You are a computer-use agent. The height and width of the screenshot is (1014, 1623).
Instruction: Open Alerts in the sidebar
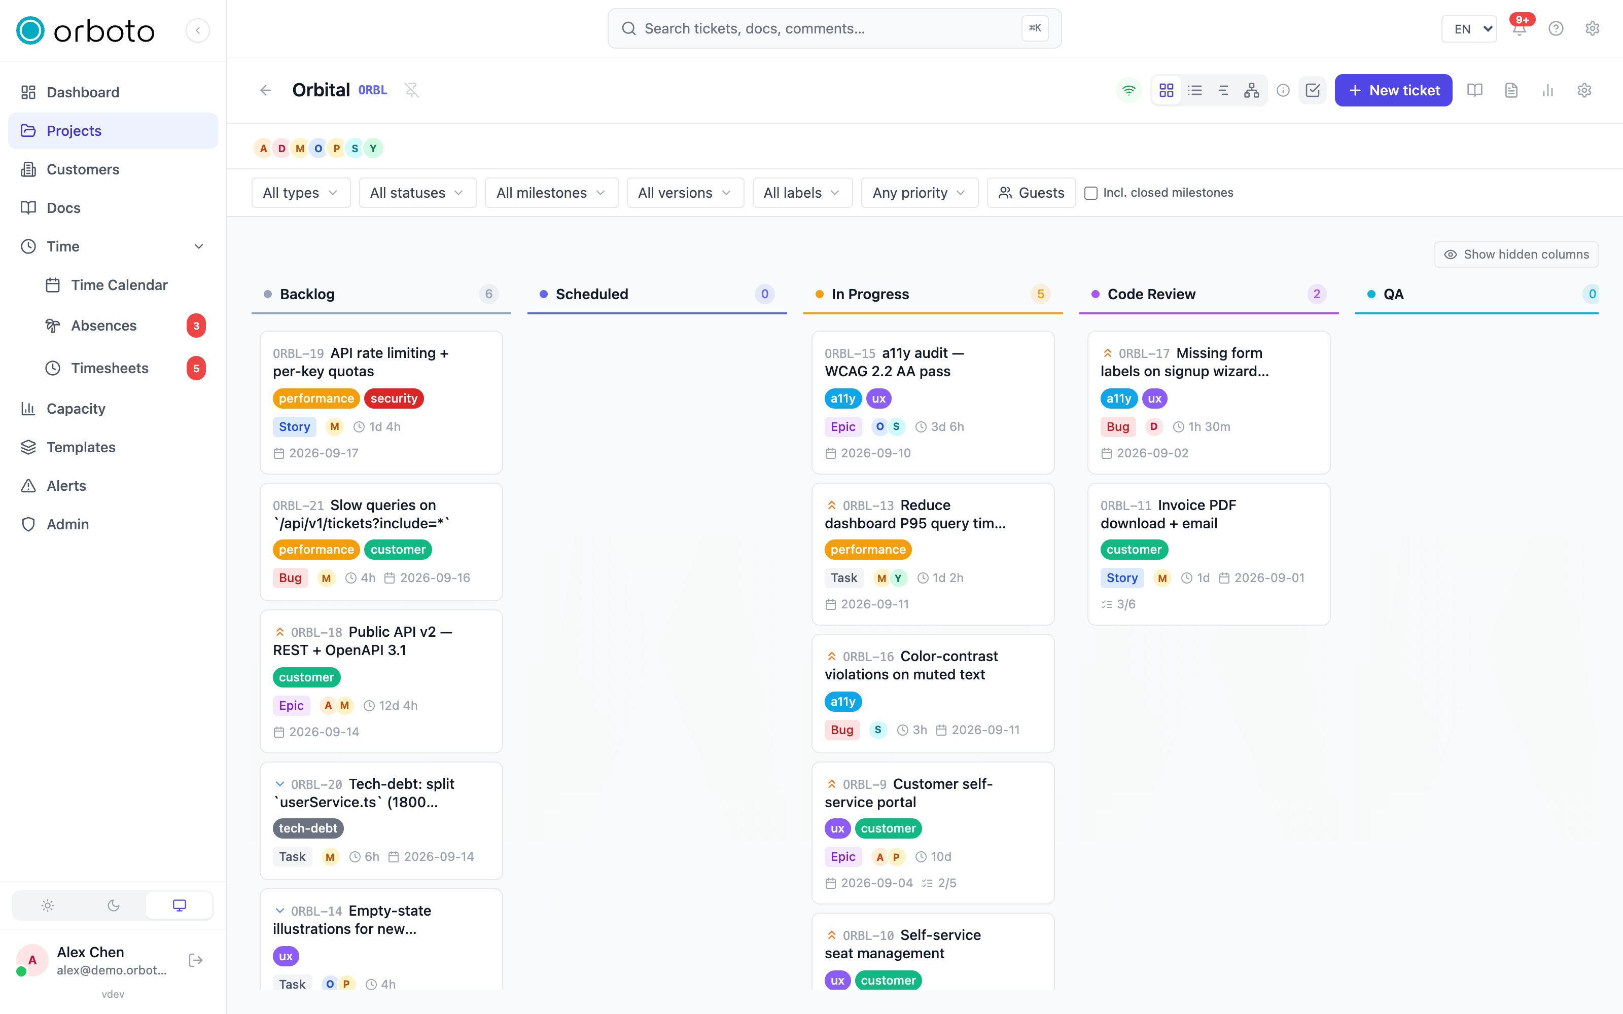tap(113, 486)
